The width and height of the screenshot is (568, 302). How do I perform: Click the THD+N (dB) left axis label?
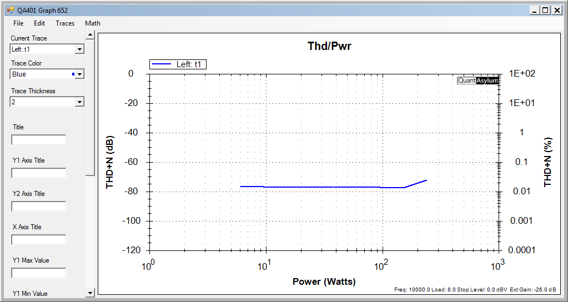pyautogui.click(x=110, y=162)
